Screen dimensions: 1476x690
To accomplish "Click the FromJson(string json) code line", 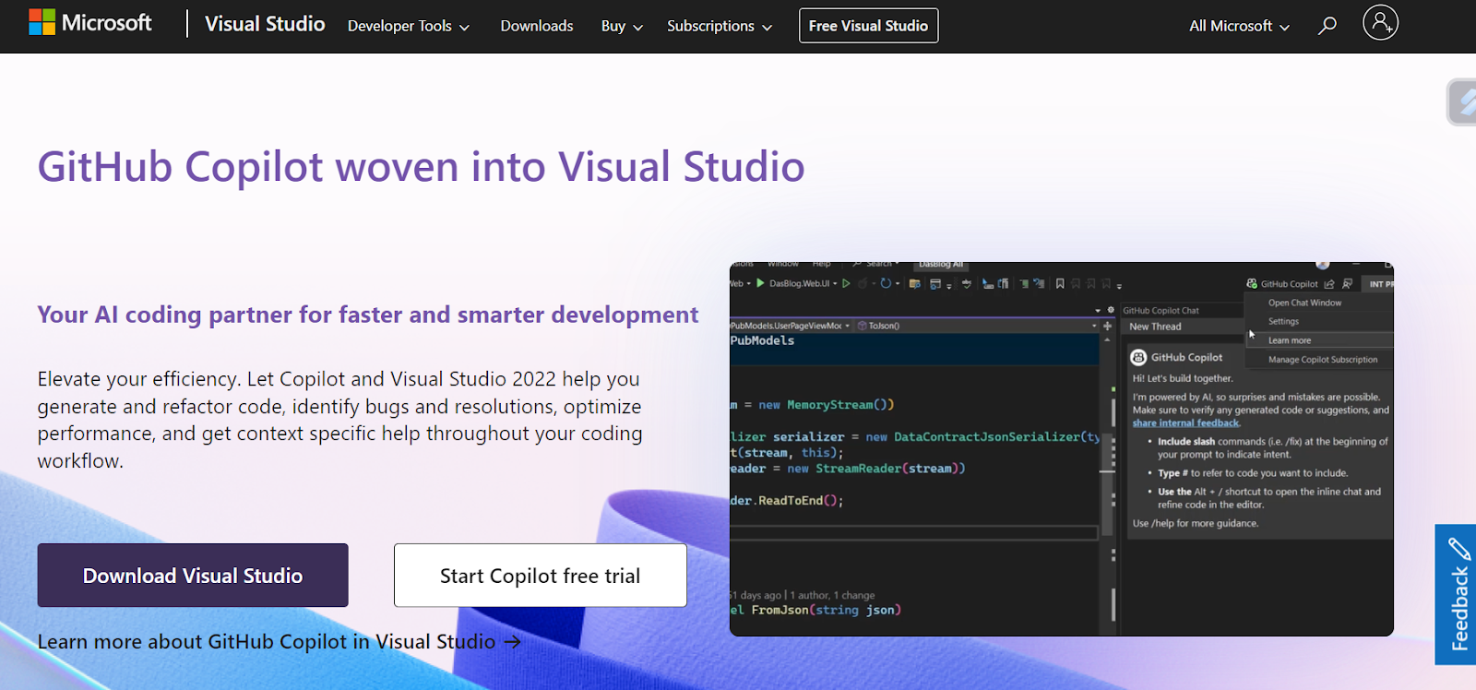I will (815, 610).
